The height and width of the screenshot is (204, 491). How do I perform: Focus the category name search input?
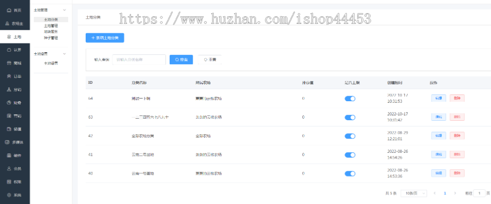[139, 59]
